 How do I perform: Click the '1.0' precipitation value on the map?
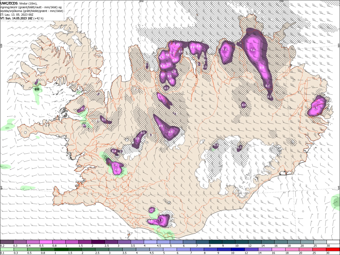[x=116, y=170]
